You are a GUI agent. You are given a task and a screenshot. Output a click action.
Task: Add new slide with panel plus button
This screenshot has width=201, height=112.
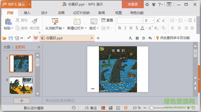click(22, 101)
